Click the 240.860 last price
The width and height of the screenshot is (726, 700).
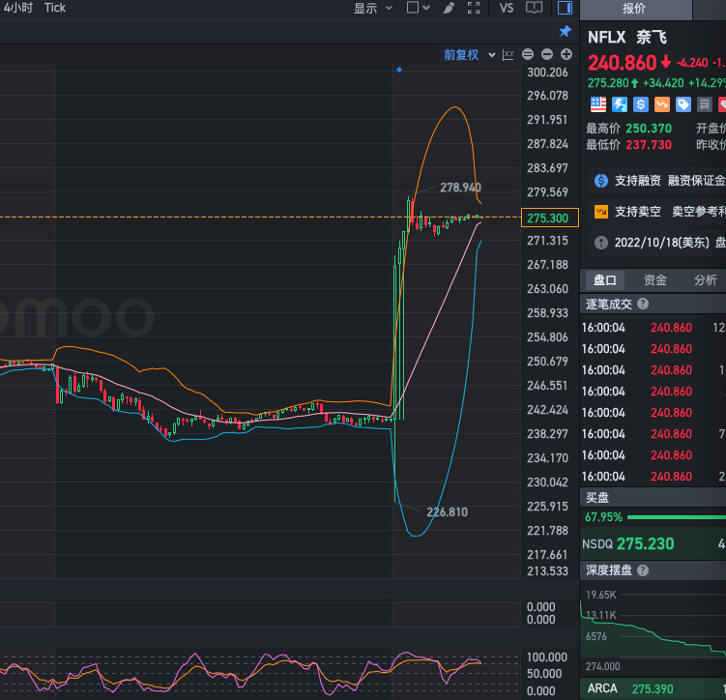[x=623, y=63]
